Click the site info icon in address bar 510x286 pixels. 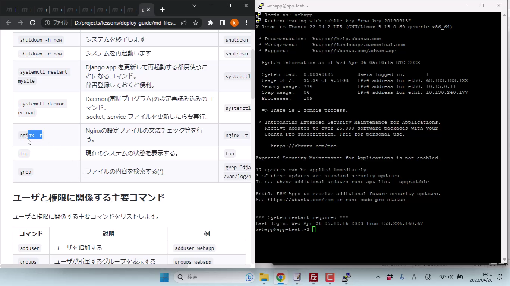[47, 23]
